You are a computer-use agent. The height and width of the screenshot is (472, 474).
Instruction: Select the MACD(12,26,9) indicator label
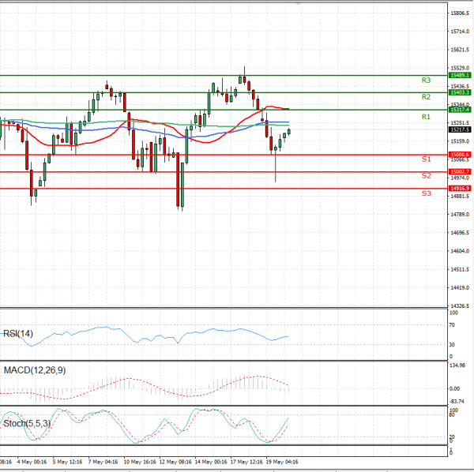click(x=36, y=371)
